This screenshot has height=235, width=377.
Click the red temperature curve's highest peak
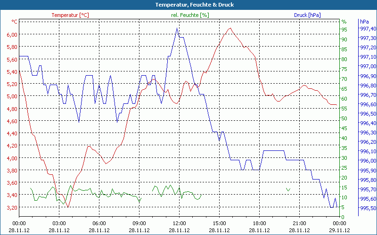point(230,28)
